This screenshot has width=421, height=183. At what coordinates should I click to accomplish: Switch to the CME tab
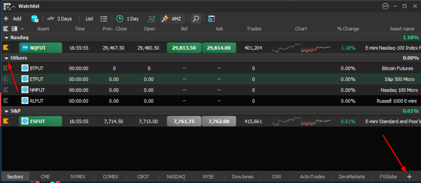click(45, 176)
